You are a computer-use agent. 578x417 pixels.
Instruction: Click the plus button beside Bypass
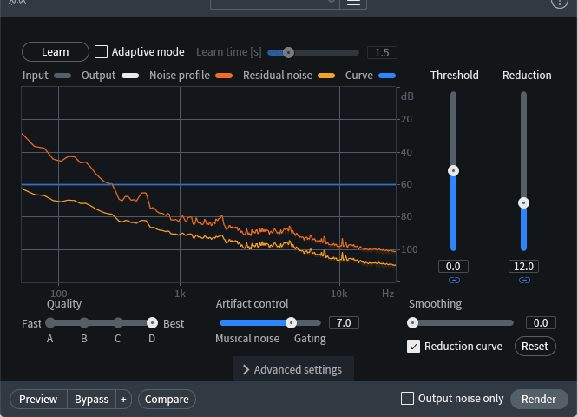pos(123,400)
